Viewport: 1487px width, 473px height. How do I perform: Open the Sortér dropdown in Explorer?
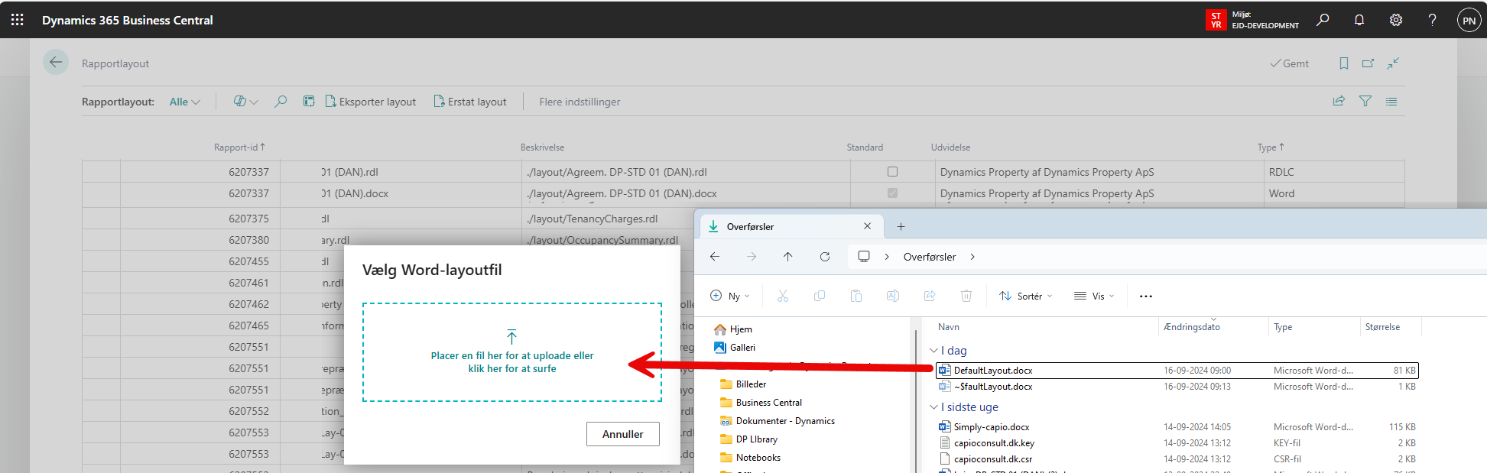(1026, 296)
